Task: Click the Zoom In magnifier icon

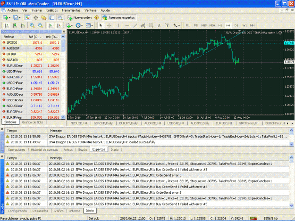Action: [x=32, y=25]
